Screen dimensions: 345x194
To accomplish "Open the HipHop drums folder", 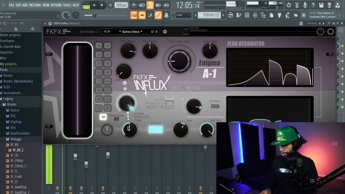I will point(16,122).
